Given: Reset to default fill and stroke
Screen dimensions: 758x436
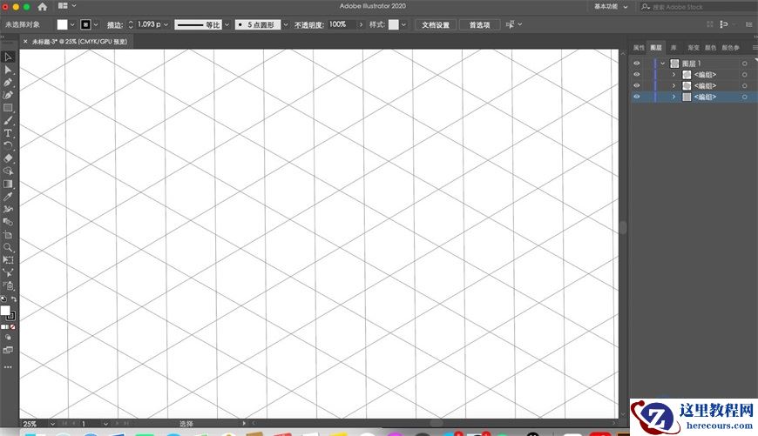Looking at the screenshot, I should [3, 299].
